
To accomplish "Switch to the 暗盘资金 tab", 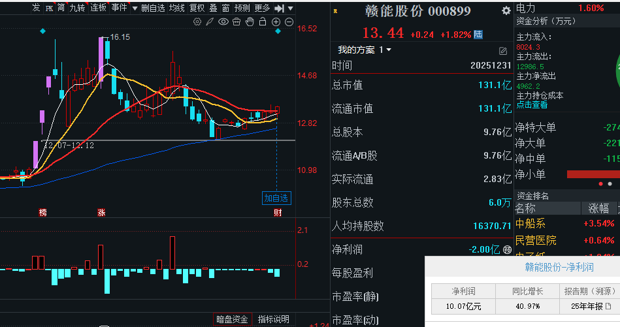I will tap(233, 319).
